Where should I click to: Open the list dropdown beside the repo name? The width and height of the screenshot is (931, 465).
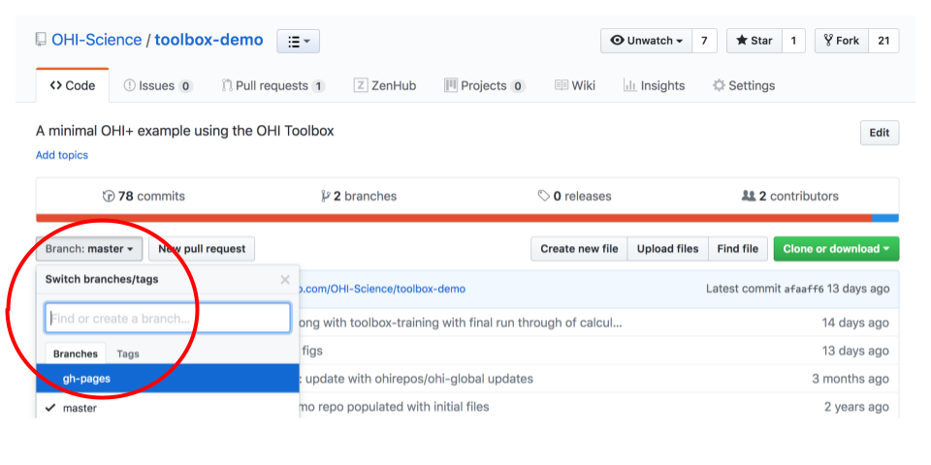(298, 42)
